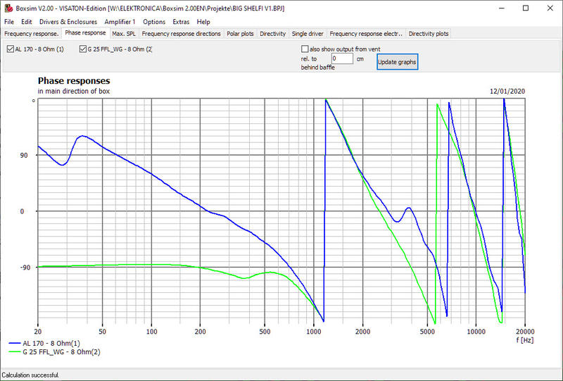Image resolution: width=563 pixels, height=381 pixels.
Task: Maximize the Boxsim window
Action: [x=526, y=8]
